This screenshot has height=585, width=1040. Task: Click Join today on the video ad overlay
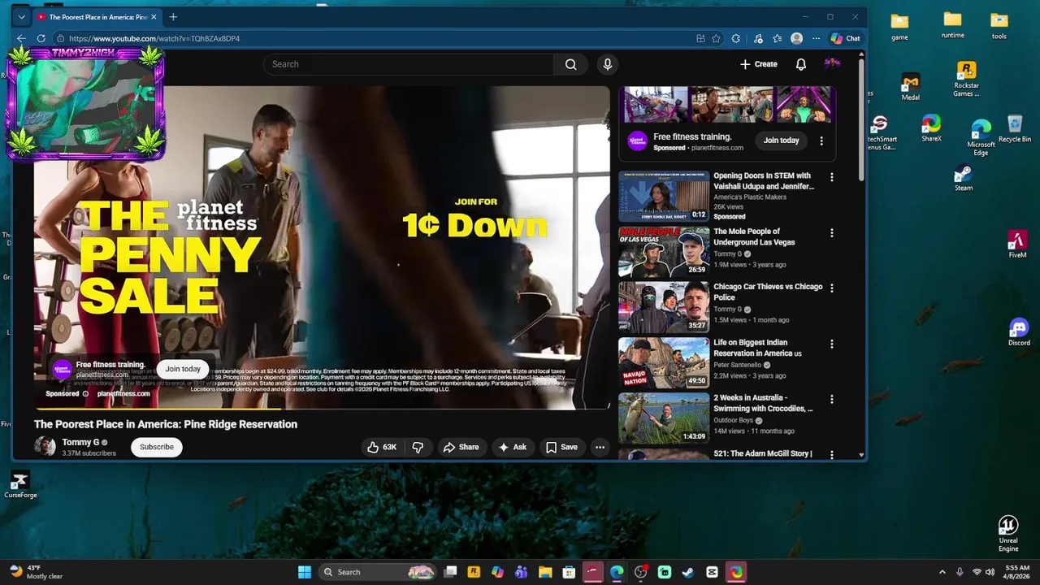(x=183, y=369)
